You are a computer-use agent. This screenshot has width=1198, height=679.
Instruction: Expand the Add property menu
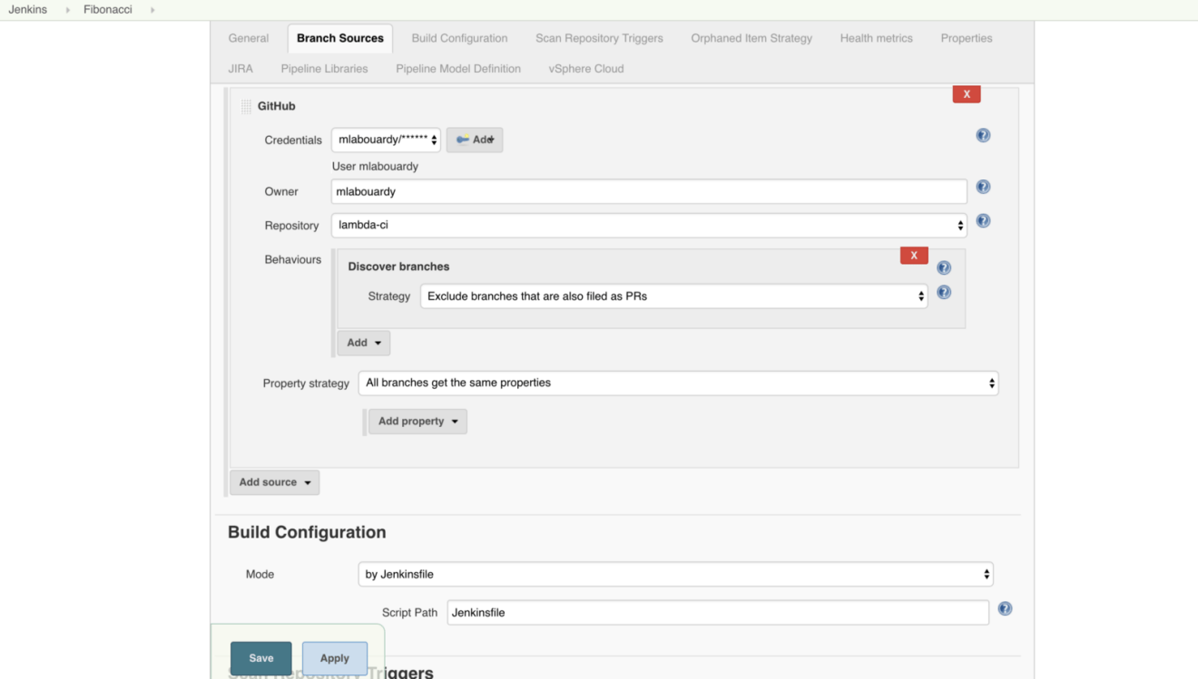(x=417, y=422)
